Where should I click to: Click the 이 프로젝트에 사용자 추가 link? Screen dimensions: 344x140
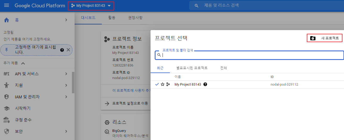pyautogui.click(x=131, y=91)
